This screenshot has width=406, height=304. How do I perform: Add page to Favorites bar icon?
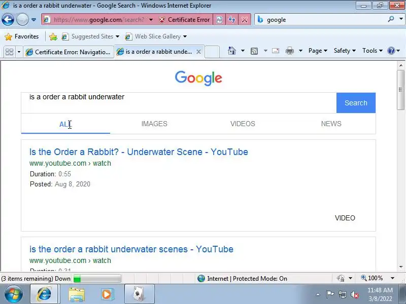(x=53, y=36)
